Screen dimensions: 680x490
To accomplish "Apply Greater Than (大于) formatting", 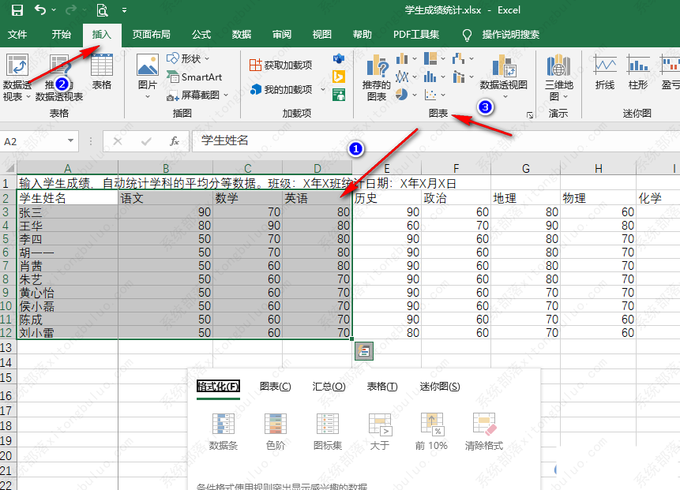I will [380, 432].
